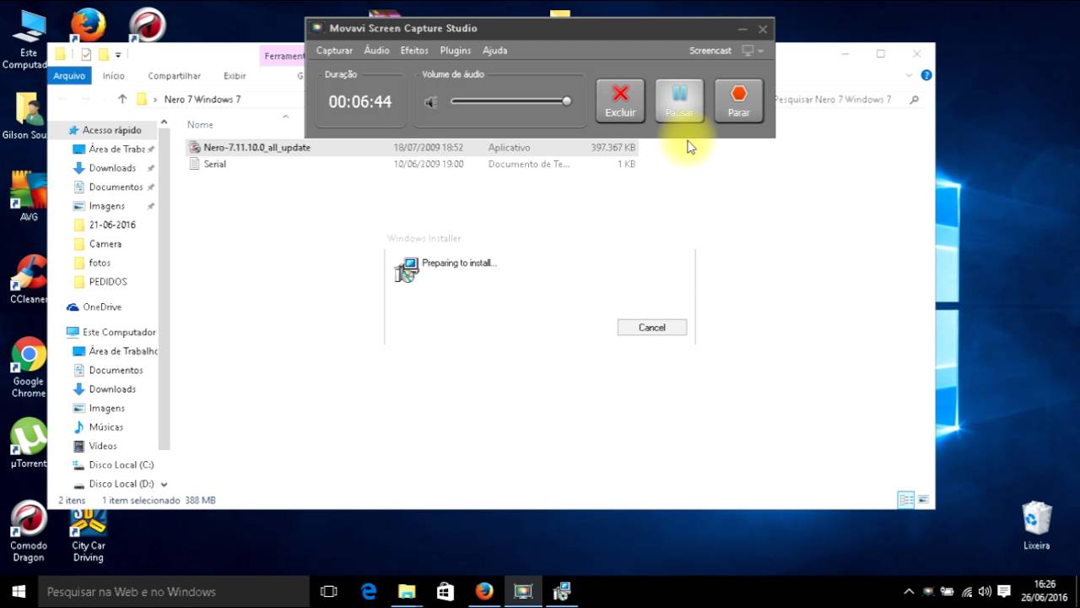
Task: Open the Comodo Dragon desktop icon
Action: 28,532
